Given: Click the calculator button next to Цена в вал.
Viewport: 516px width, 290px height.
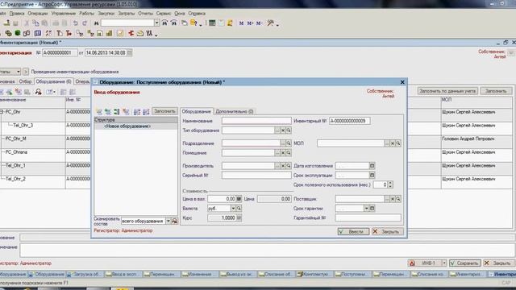Looking at the screenshot, I should click(239, 199).
